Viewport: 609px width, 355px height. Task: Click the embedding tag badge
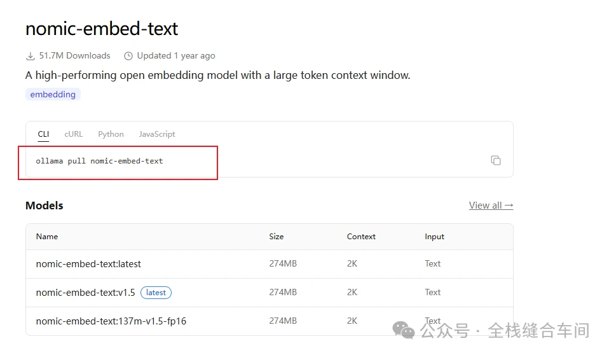pyautogui.click(x=53, y=95)
